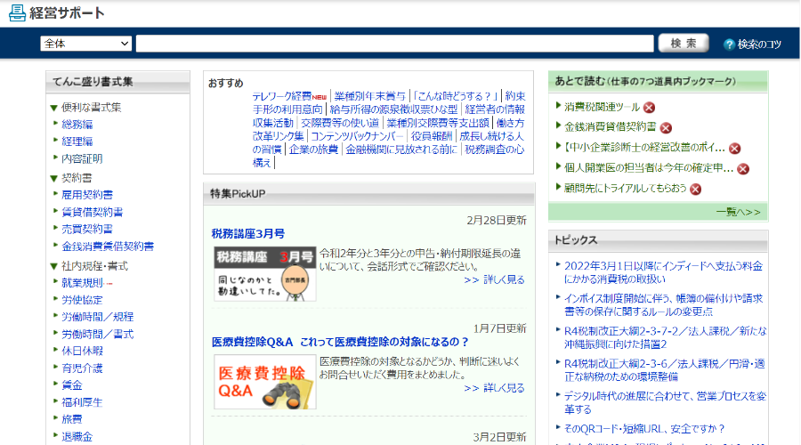Collapse the 便利な書式集 tree section
Screen dimensions: 801x445
point(54,108)
